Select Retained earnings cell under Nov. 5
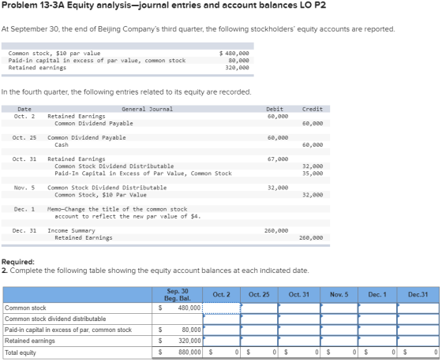This screenshot has height=362, width=442. point(339,341)
